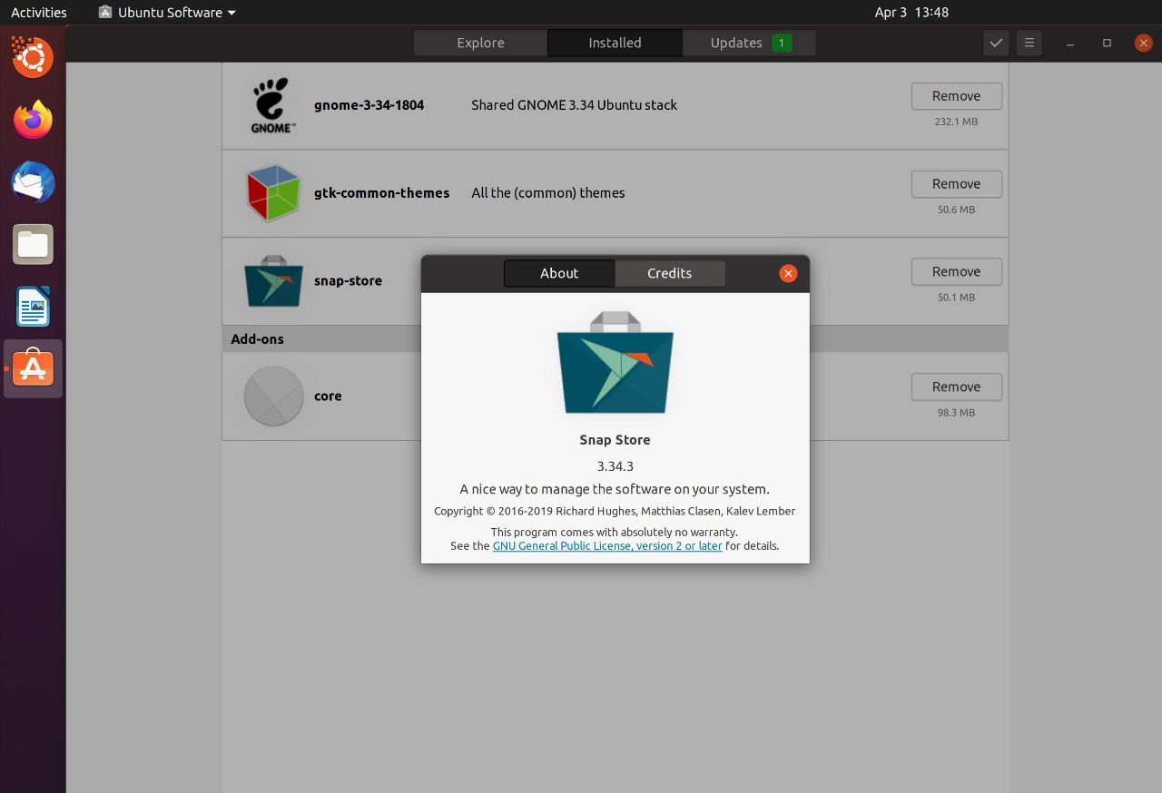The width and height of the screenshot is (1162, 793).
Task: Click the 50.6 MB size label
Action: 956,210
